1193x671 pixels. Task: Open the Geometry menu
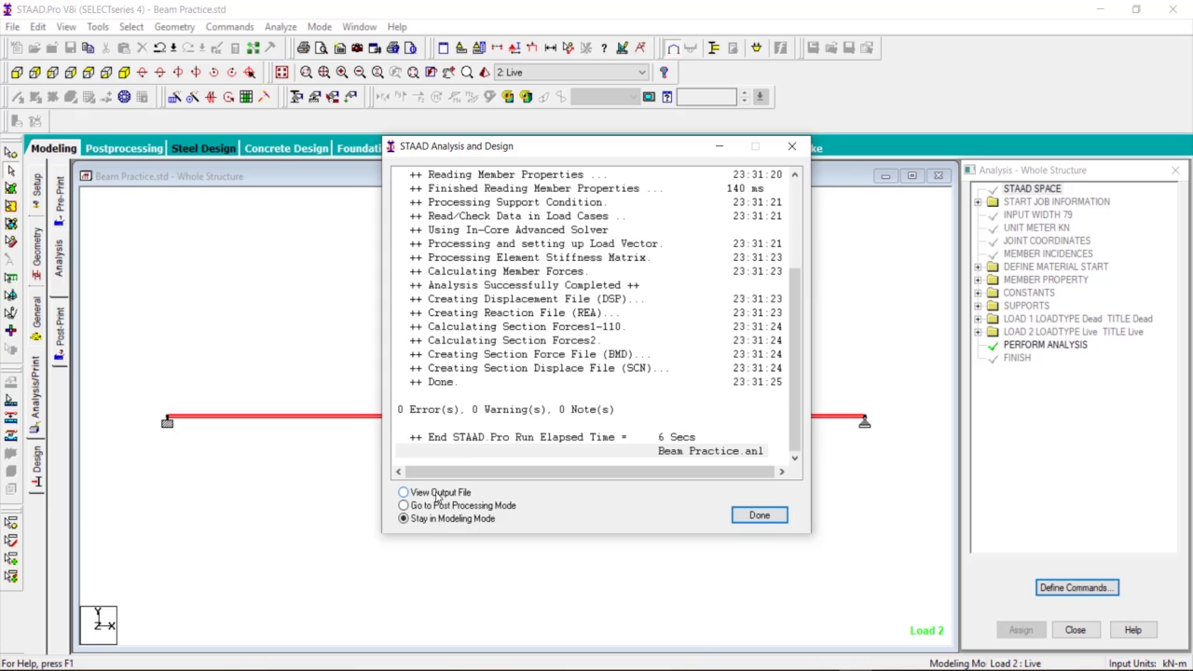coord(174,27)
